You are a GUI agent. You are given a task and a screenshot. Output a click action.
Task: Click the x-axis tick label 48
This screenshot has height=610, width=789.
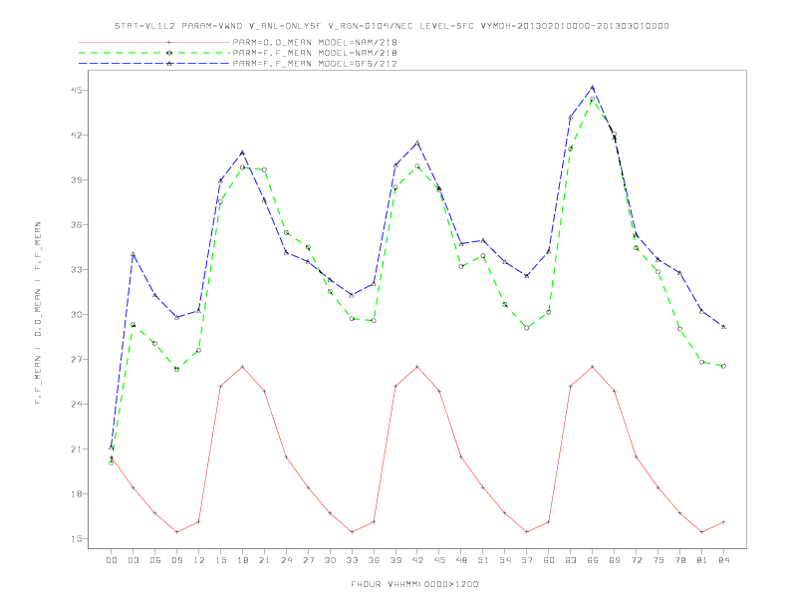(461, 560)
